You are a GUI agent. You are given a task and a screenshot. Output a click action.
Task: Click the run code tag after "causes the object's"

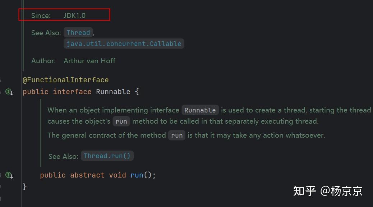[121, 121]
